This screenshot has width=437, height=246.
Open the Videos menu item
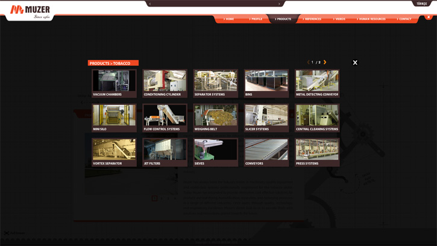point(340,19)
